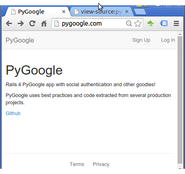The width and height of the screenshot is (185, 174).
Task: Bookmark this page with the star icon
Action: tap(138, 24)
